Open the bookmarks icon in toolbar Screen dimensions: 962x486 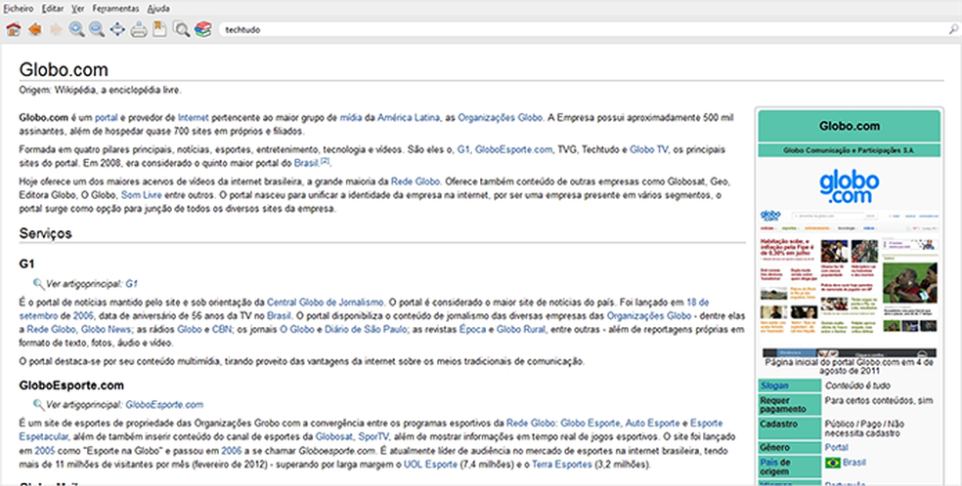coord(159,28)
